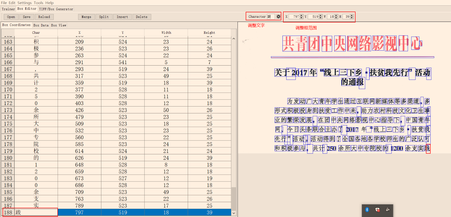Decrease the H height spinner
The image size is (451, 217).
352,18
